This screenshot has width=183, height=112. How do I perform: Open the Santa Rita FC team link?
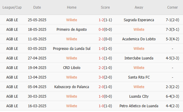(x=139, y=77)
